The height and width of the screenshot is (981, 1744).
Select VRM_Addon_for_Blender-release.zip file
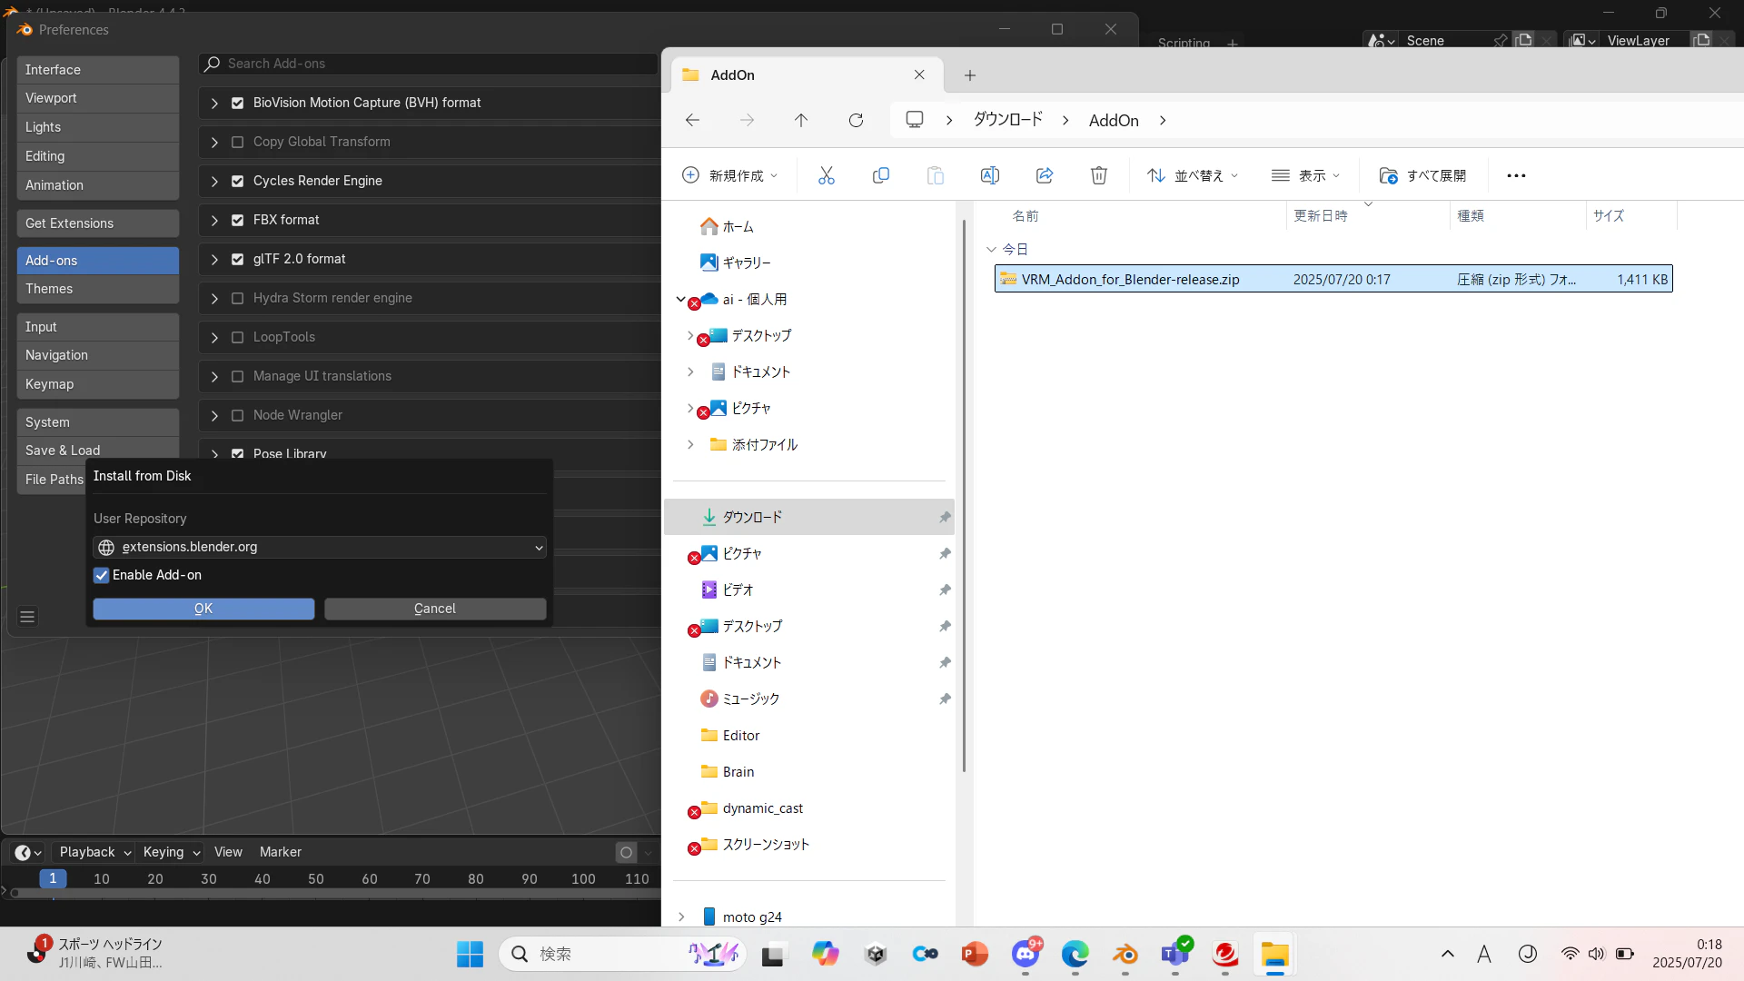(1333, 279)
